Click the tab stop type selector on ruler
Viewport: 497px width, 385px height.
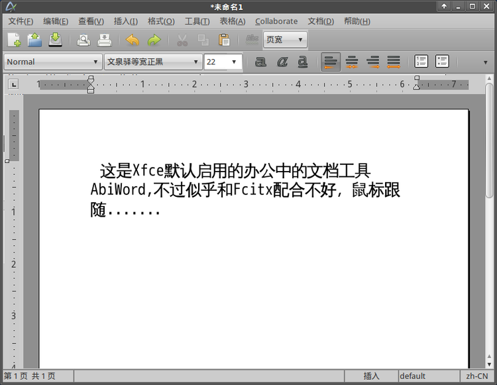[x=13, y=84]
